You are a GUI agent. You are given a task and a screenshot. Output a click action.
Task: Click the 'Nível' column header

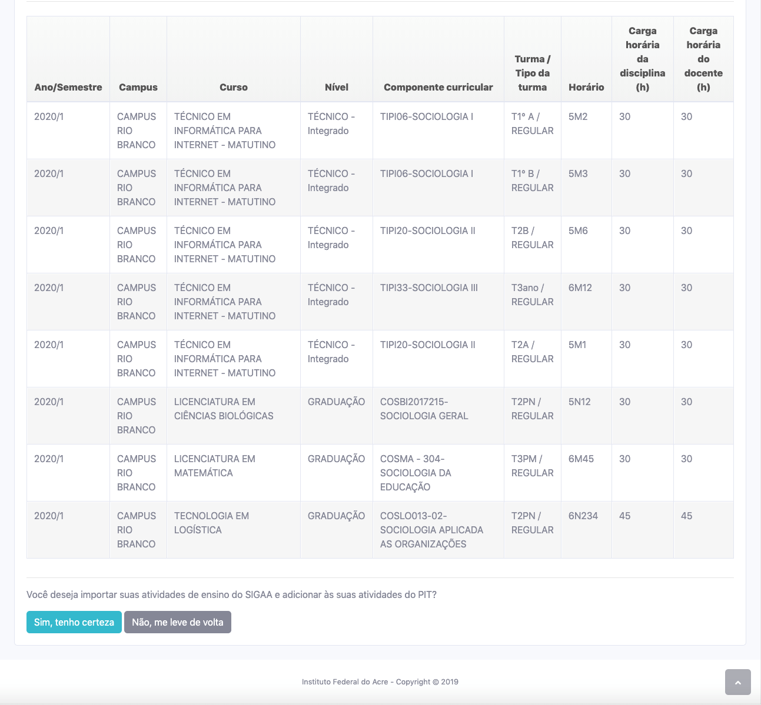337,87
